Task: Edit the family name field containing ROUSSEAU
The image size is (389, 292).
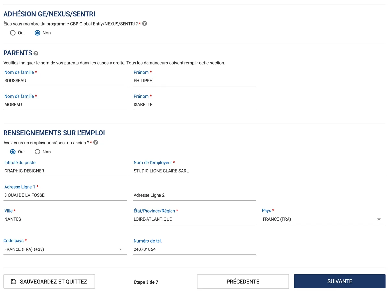Action: tap(65, 81)
